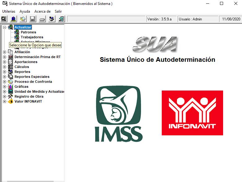Select Determinación Prima de RT item

coord(37,57)
